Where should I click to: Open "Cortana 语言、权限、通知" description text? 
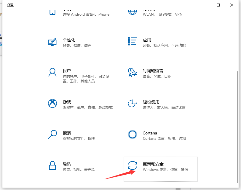[x=164, y=139]
